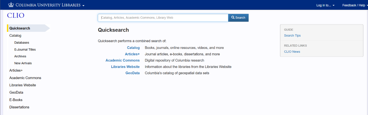The width and height of the screenshot is (368, 115).
Task: Select E-Books in the sidebar
Action: (16, 100)
